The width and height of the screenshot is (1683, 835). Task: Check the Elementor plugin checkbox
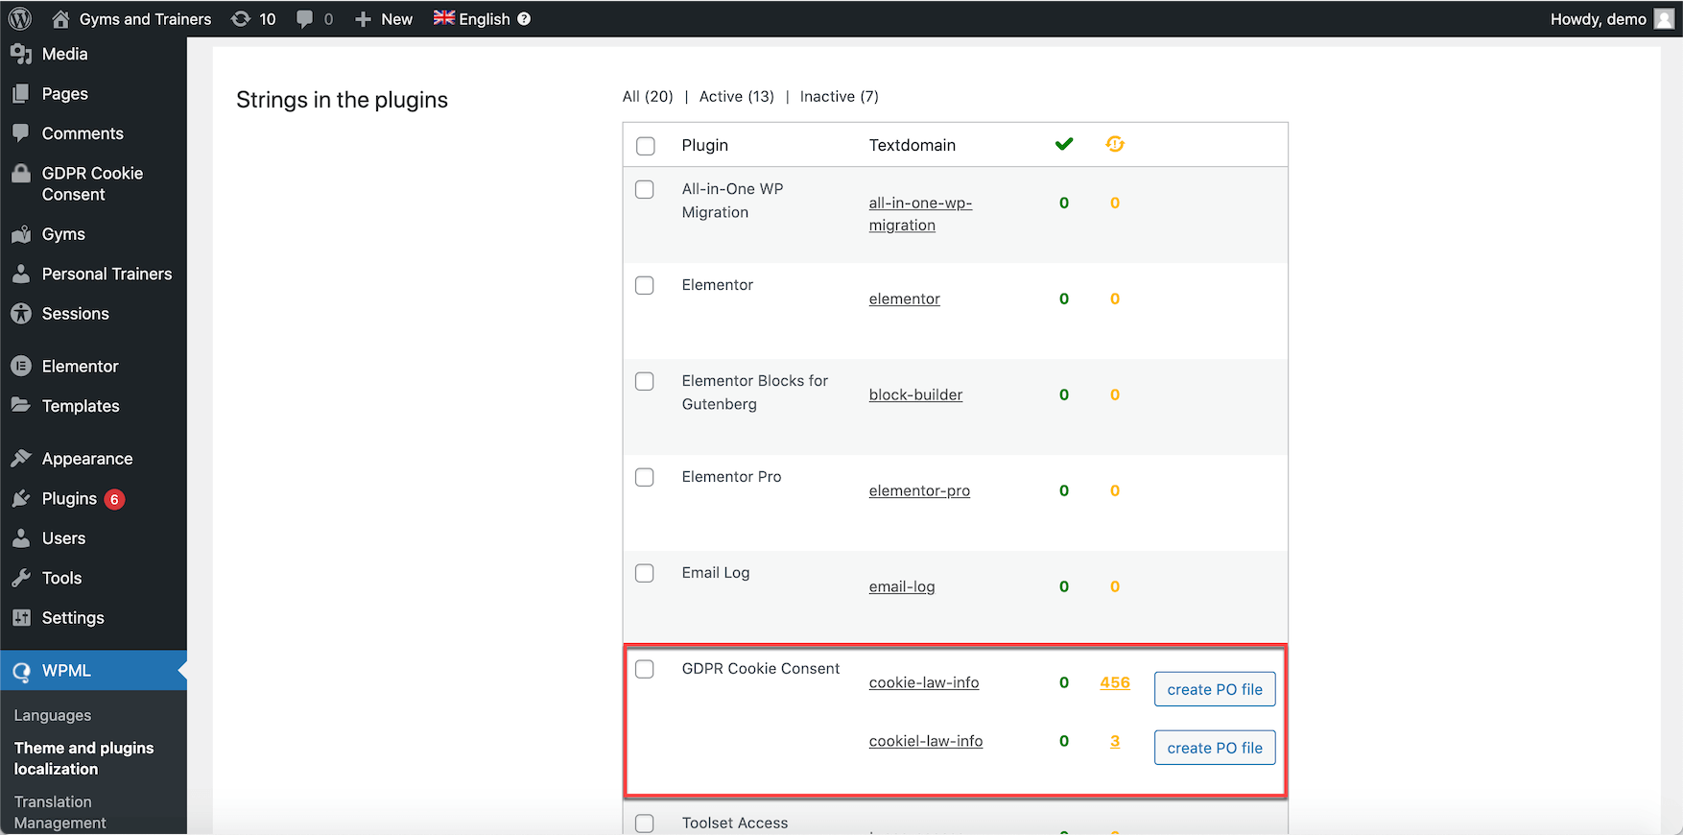645,285
